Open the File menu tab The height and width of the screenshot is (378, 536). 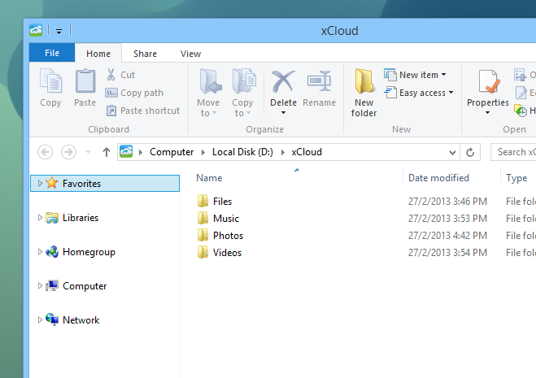(x=52, y=53)
